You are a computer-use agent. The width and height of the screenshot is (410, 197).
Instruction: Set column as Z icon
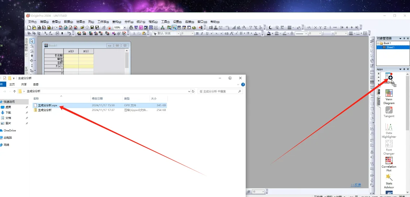(325, 27)
